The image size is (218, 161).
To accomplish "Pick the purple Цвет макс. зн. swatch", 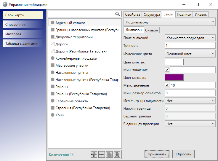I will pyautogui.click(x=174, y=78).
